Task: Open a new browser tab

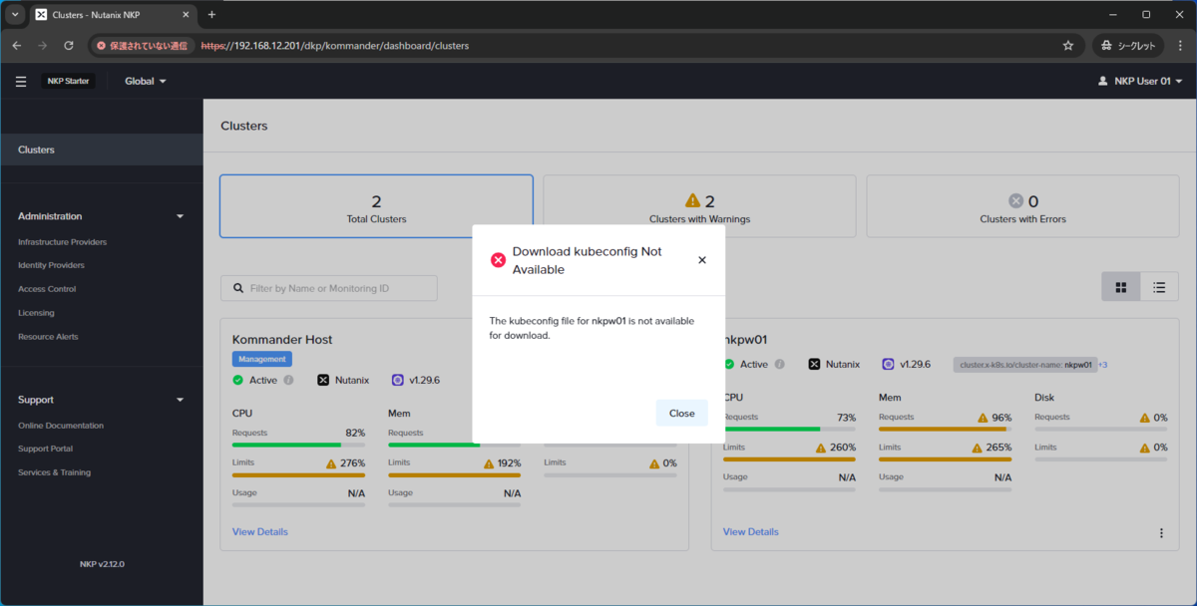Action: (211, 15)
